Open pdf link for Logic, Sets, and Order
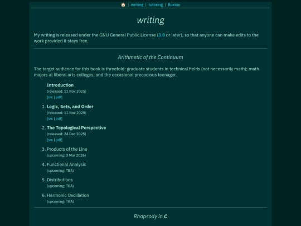 point(59,118)
